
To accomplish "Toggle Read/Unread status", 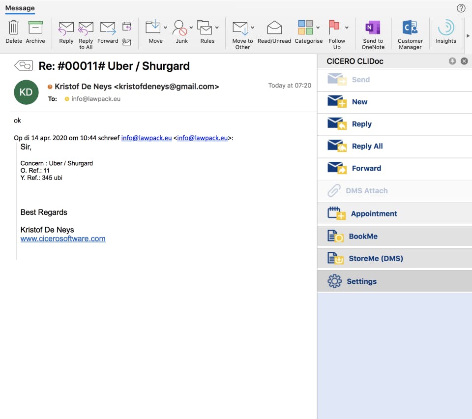I will point(274,28).
